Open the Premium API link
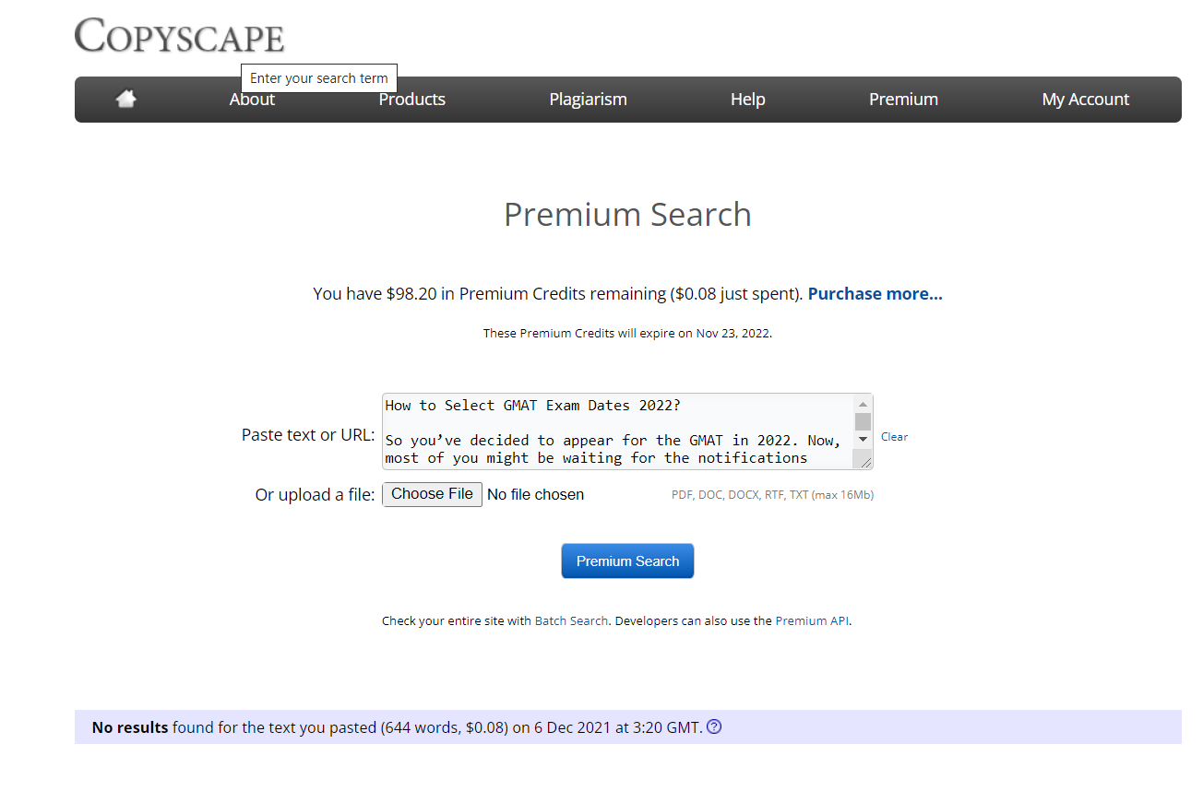Screen dimensions: 1203x791 pyautogui.click(x=812, y=621)
